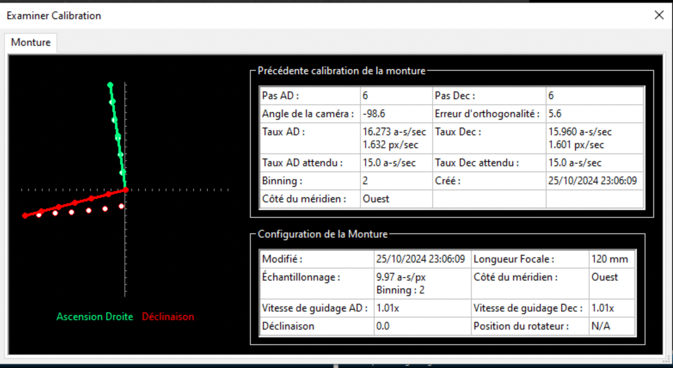This screenshot has height=368, width=673.
Task: Close the Examiner Calibration window
Action: [659, 15]
